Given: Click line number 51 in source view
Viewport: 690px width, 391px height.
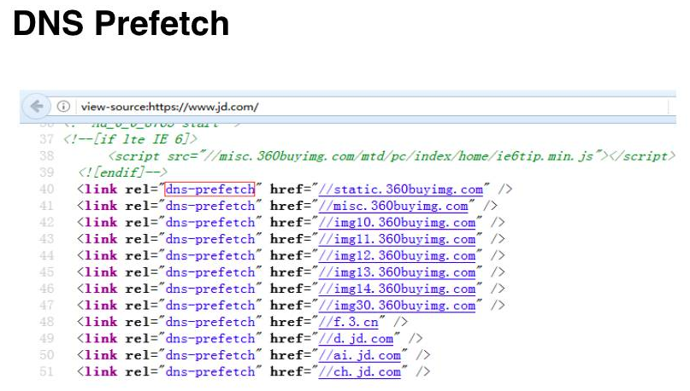Looking at the screenshot, I should point(47,372).
